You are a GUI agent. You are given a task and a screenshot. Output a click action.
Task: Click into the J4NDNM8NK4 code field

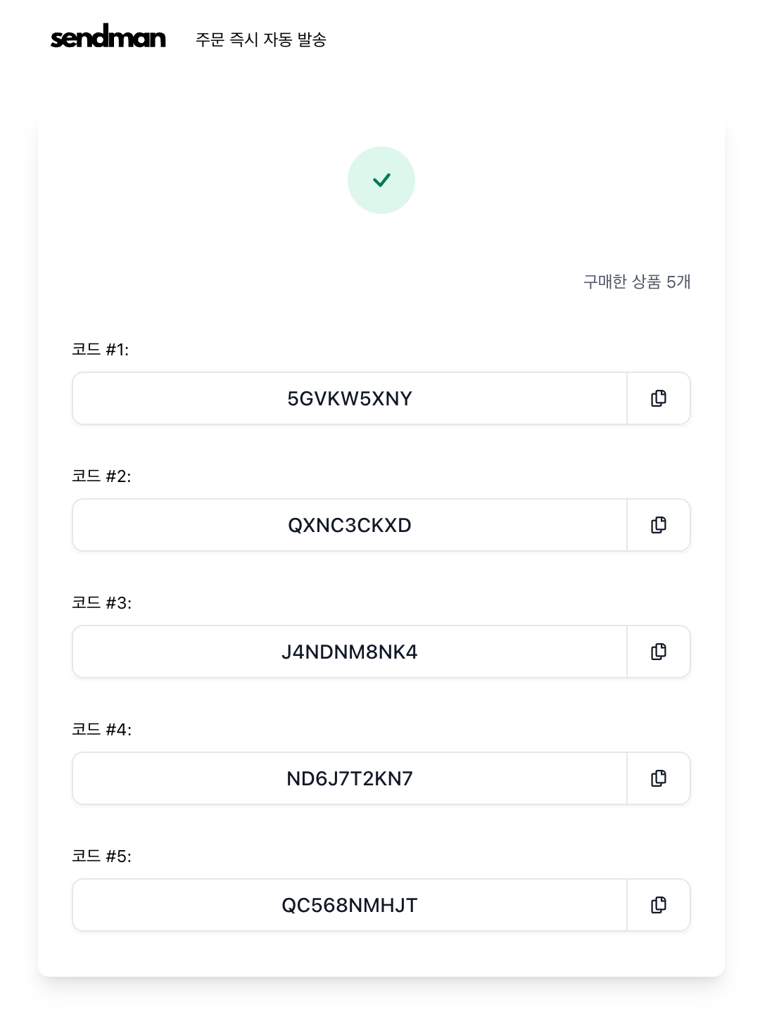coord(350,652)
